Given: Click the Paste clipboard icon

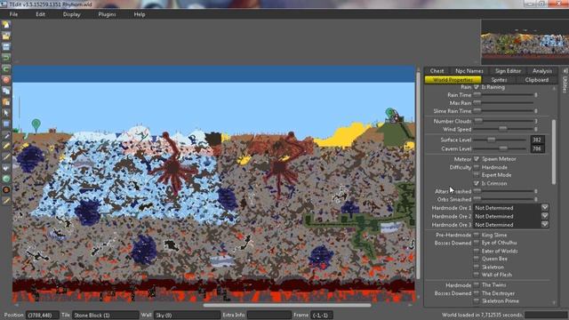Looking at the screenshot, I should tap(6, 102).
